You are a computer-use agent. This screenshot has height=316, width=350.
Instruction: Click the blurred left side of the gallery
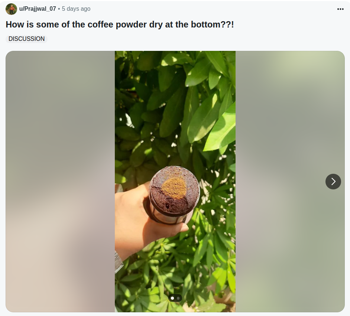(60, 182)
